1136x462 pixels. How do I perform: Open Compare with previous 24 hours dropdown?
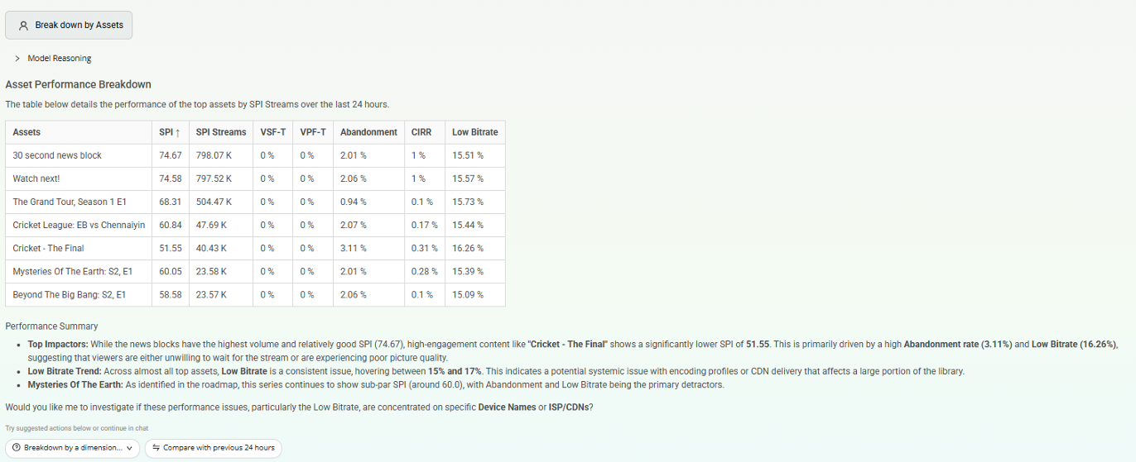click(214, 448)
